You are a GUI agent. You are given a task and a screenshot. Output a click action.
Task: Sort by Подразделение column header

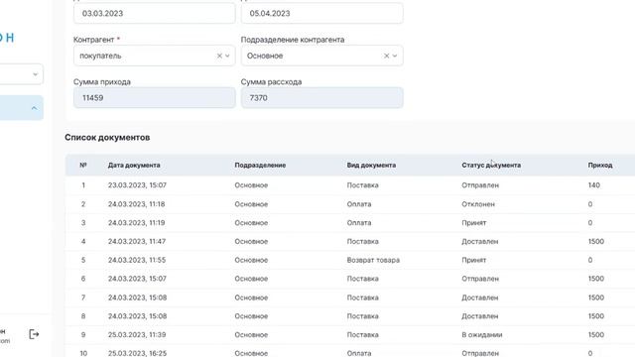pos(260,166)
